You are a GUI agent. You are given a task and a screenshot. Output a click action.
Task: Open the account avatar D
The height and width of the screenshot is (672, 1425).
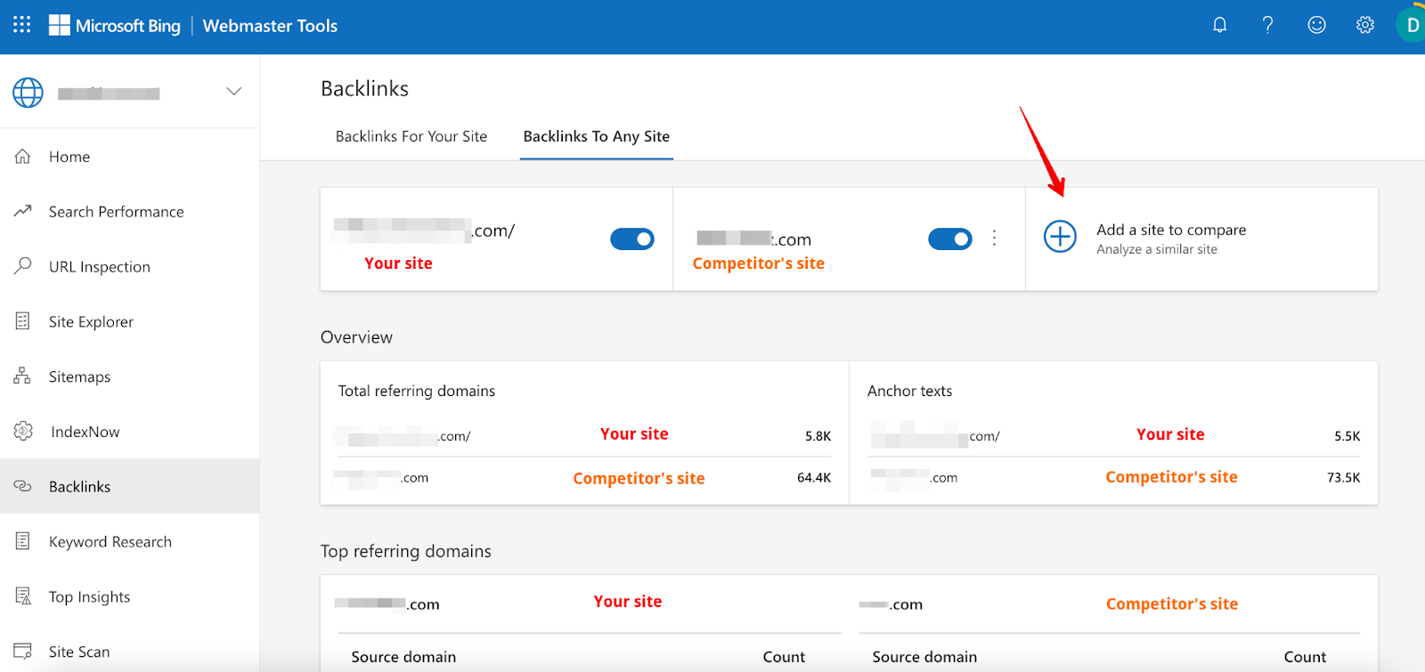coord(1412,26)
